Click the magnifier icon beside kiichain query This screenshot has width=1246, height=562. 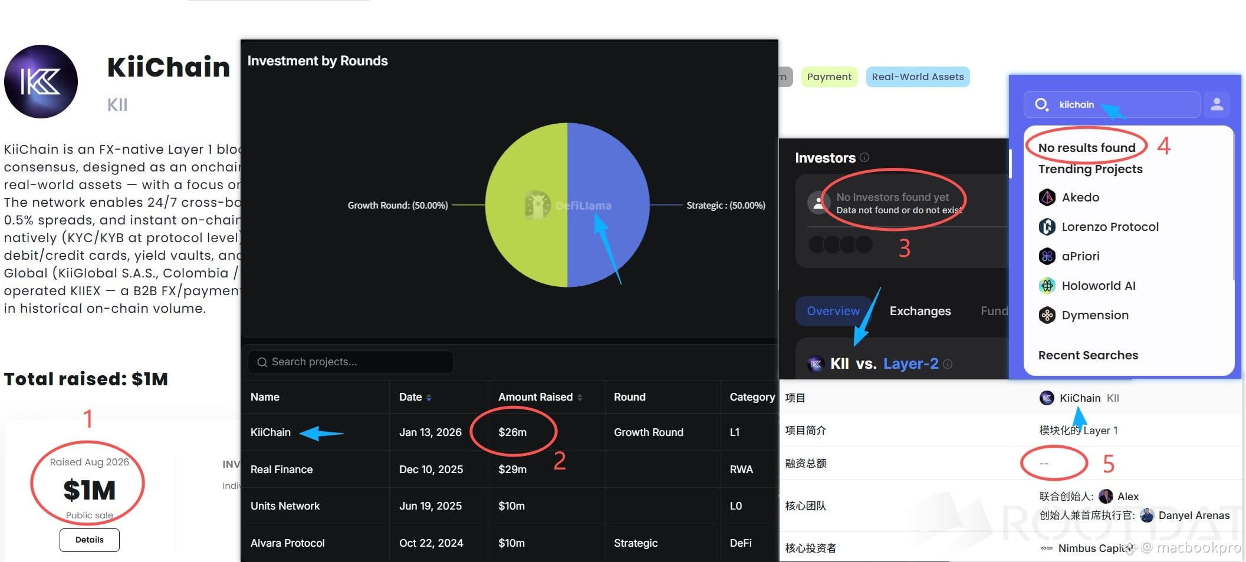(x=1041, y=105)
